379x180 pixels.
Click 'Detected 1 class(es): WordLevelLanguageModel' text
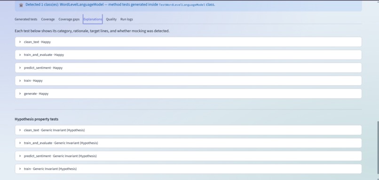pyautogui.click(x=64, y=5)
